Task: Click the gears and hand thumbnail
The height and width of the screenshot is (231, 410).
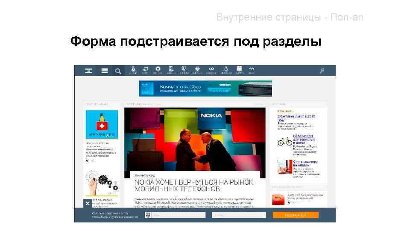Action: [102, 183]
